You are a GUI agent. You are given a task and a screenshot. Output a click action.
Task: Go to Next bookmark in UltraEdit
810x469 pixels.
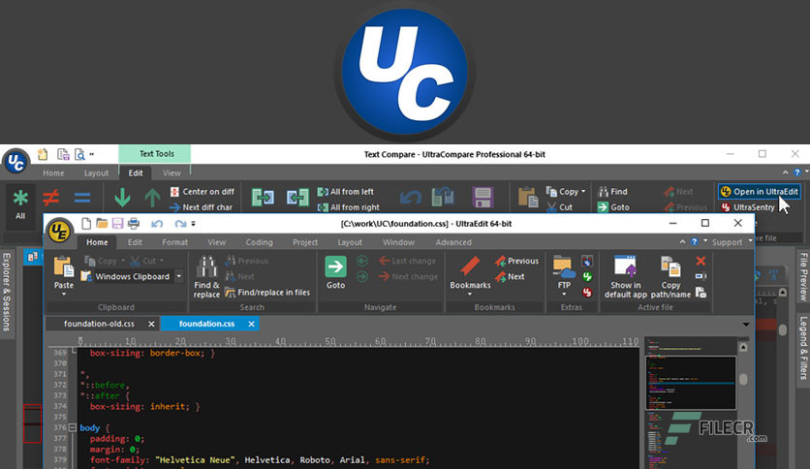(510, 277)
